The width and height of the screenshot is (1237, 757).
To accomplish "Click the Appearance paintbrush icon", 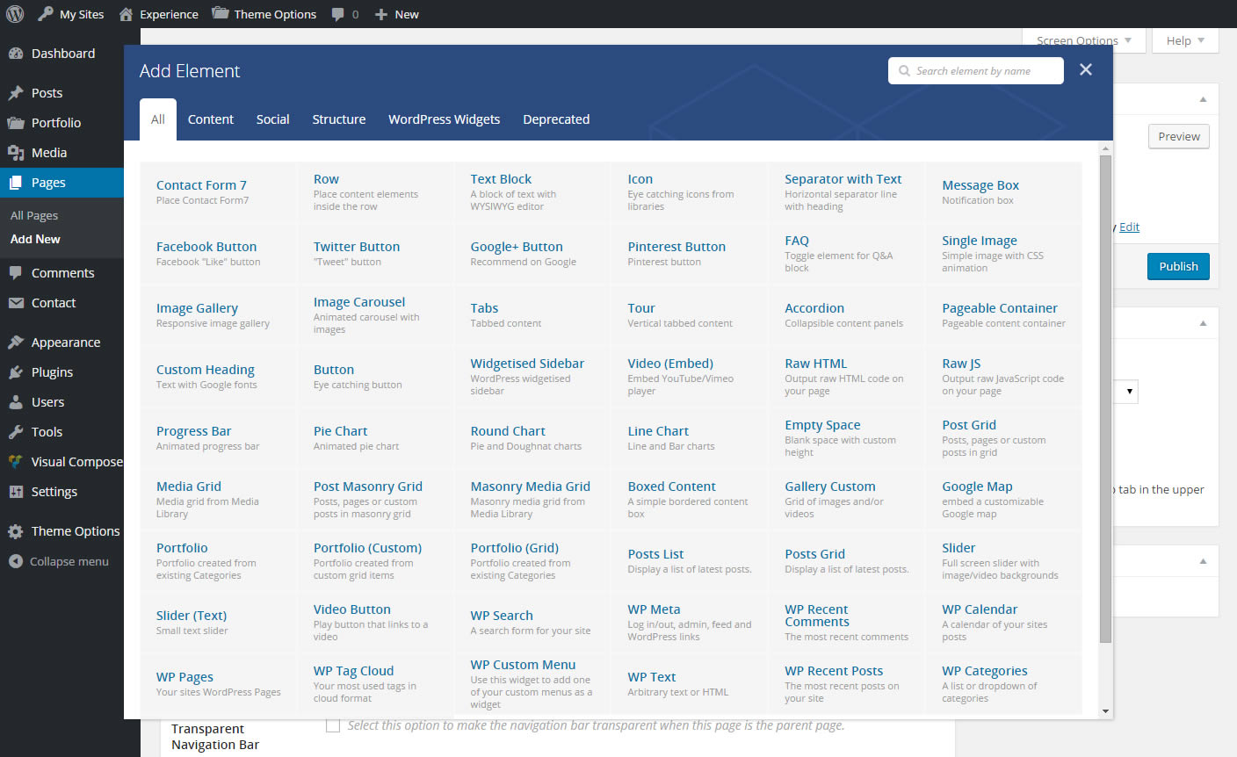I will point(16,342).
